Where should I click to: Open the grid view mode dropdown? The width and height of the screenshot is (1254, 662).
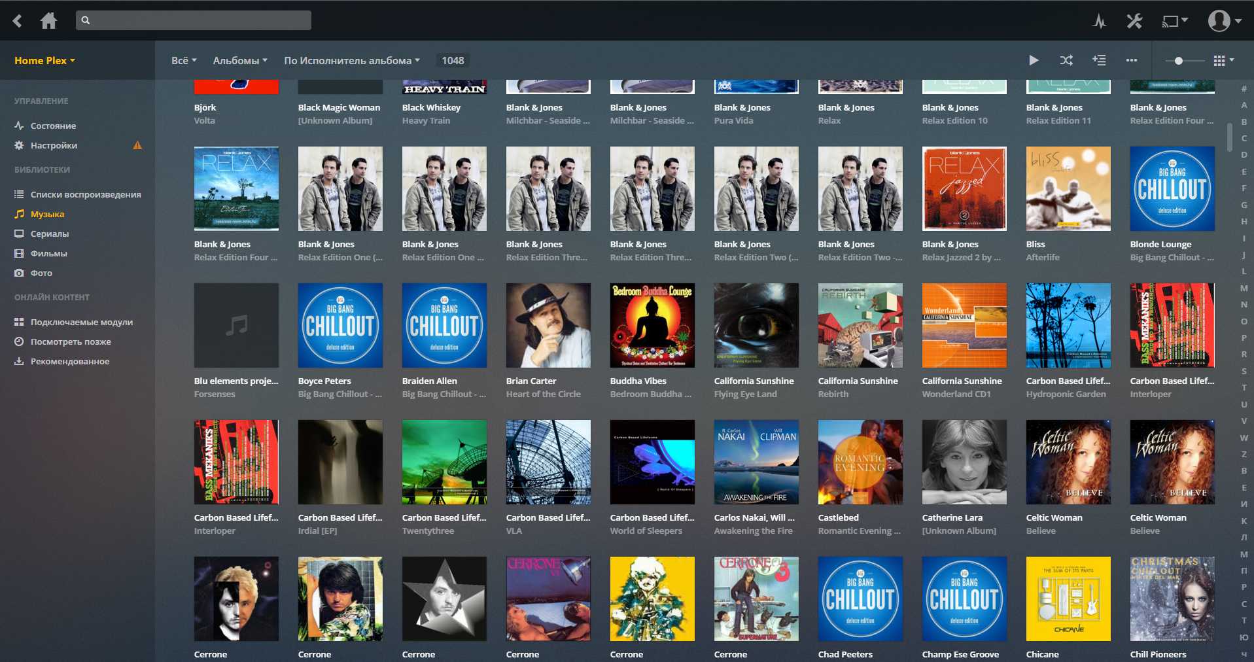[x=1223, y=60]
